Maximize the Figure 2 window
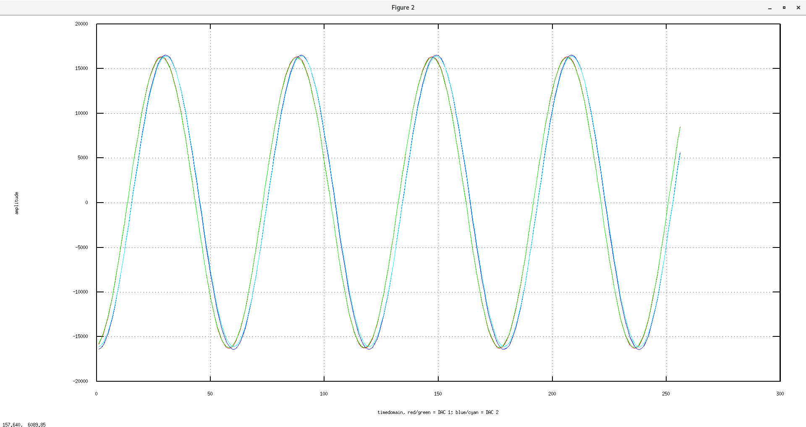Screen dimensions: 806x427 coord(784,8)
